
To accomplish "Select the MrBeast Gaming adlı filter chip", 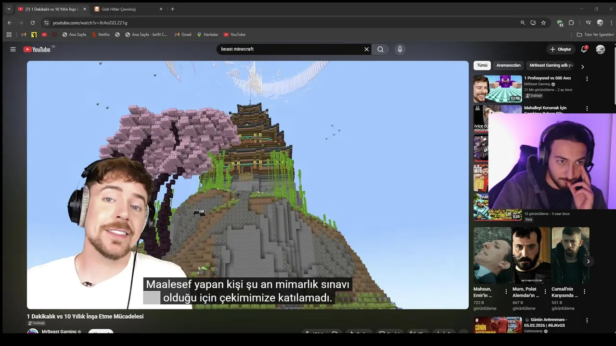I will coord(551,65).
